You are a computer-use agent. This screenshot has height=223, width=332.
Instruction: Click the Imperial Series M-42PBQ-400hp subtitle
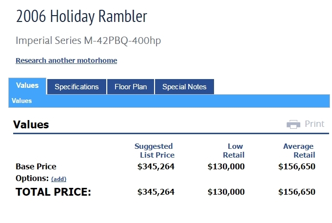pos(88,41)
